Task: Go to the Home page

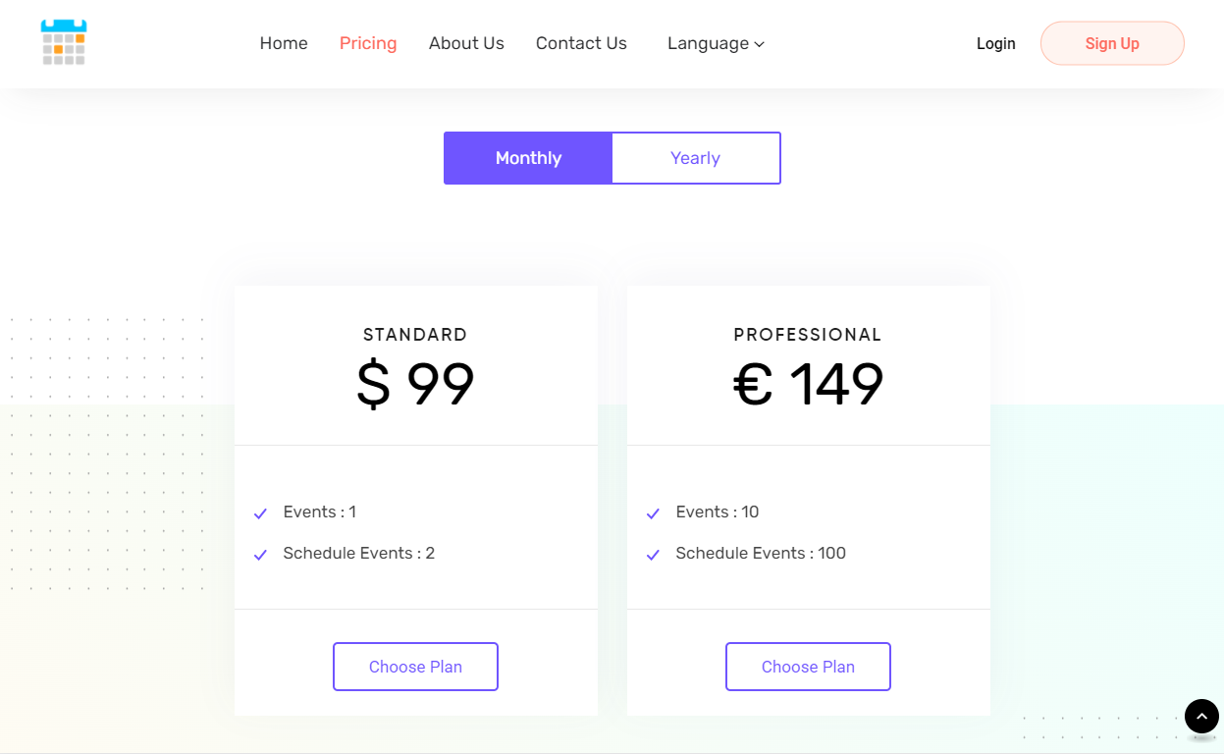Action: coord(284,43)
